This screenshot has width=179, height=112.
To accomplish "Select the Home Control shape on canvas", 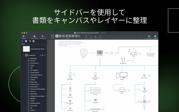I will click(100, 52).
